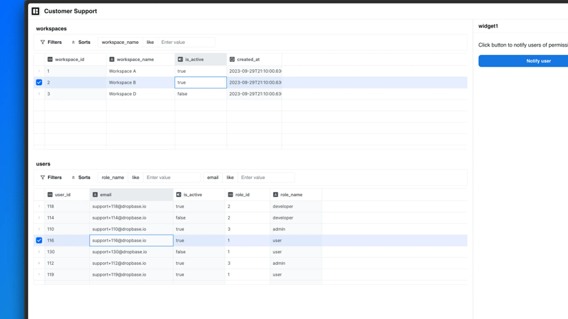
Task: Click the user role cell for user 119
Action: tap(296, 274)
